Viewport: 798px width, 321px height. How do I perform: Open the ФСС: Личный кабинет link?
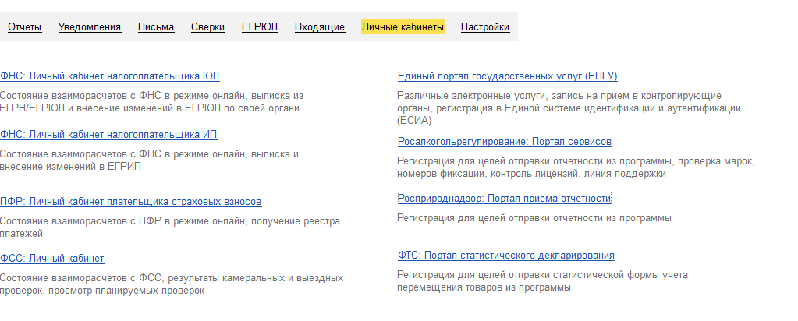(x=52, y=259)
